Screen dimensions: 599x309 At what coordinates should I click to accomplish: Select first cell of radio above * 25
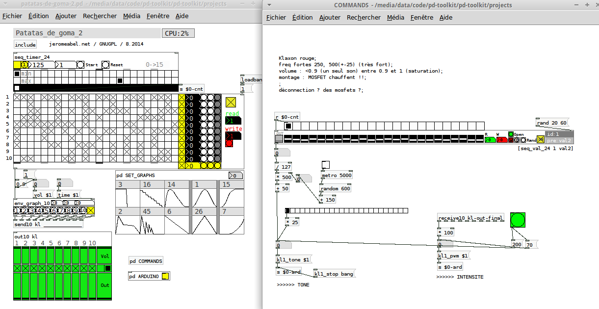(287, 211)
